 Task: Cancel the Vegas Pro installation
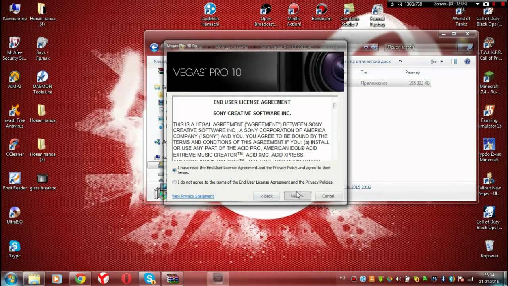[x=328, y=196]
